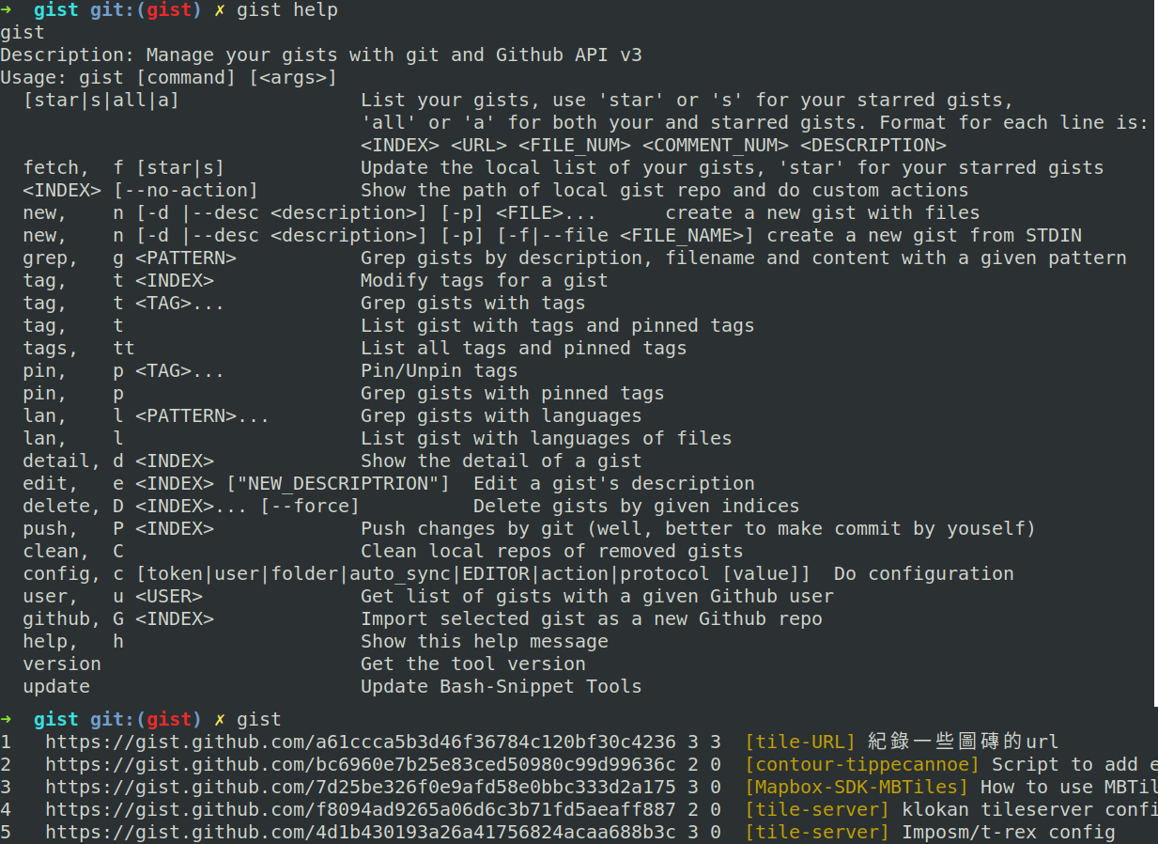The height and width of the screenshot is (844, 1158).
Task: Open the gist URL starting with bc6960e7
Action: coord(360,764)
